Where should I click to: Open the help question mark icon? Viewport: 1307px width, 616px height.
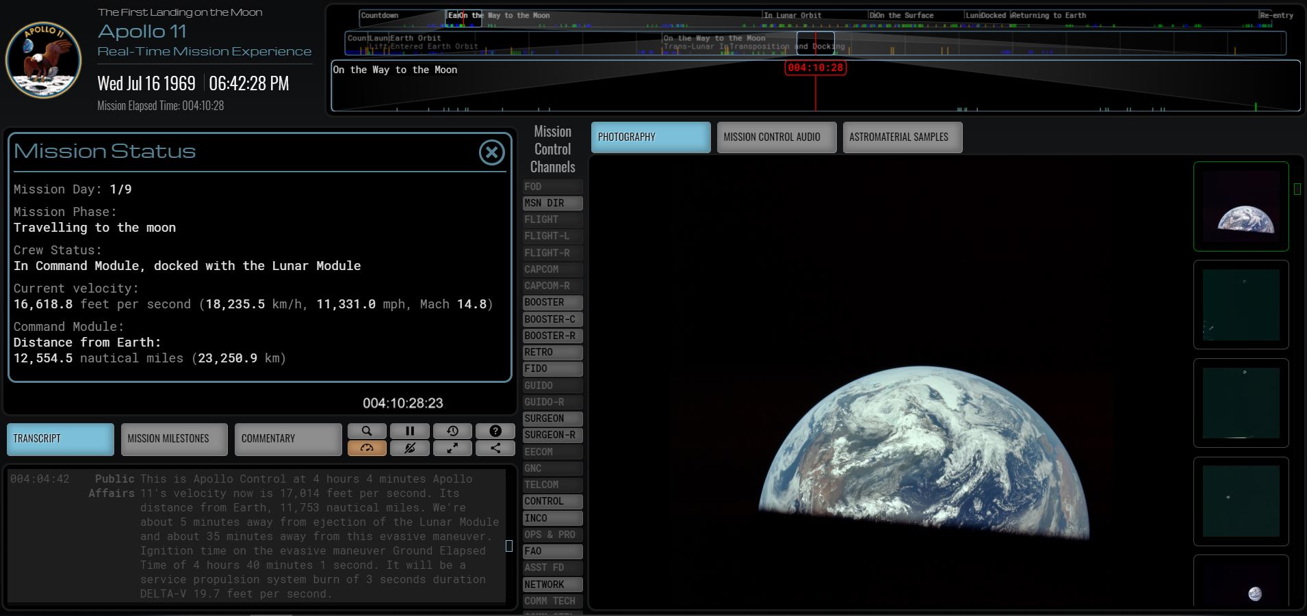tap(495, 431)
